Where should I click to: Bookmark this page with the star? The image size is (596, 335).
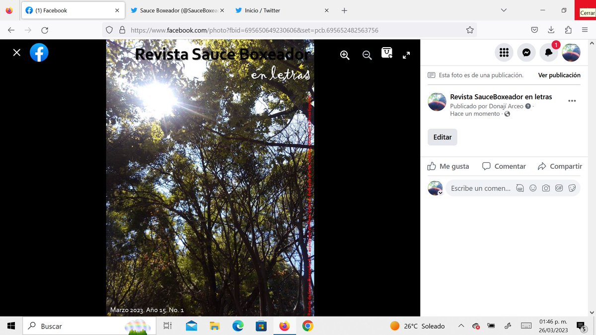point(470,30)
